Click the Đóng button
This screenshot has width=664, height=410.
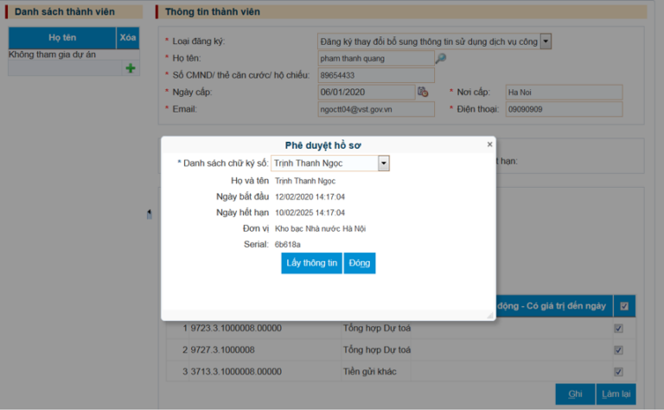point(360,263)
